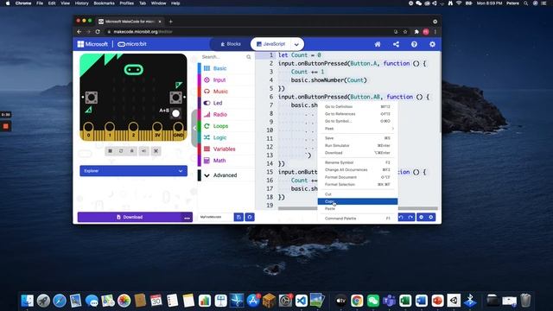
Task: Click the horizontal scrollbar in the code editor
Action: coord(358,208)
